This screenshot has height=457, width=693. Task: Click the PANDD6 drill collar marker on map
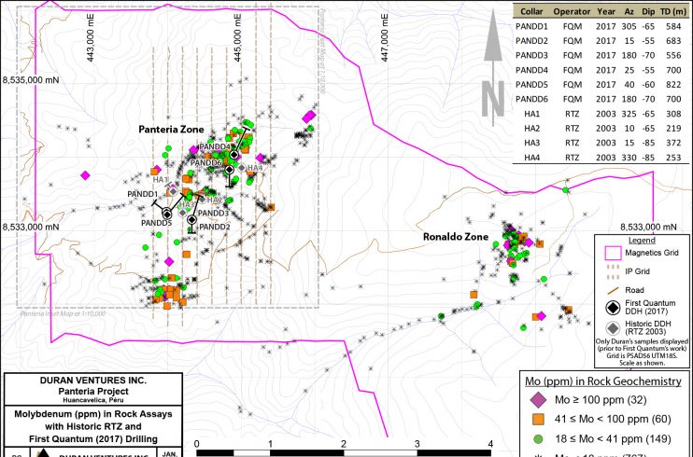coord(229,170)
